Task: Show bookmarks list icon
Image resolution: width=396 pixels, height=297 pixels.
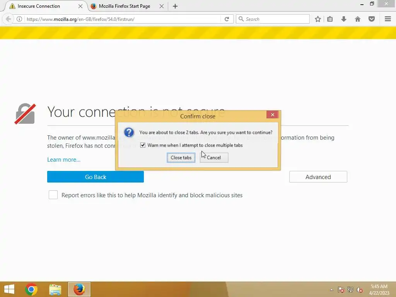Action: click(x=330, y=19)
